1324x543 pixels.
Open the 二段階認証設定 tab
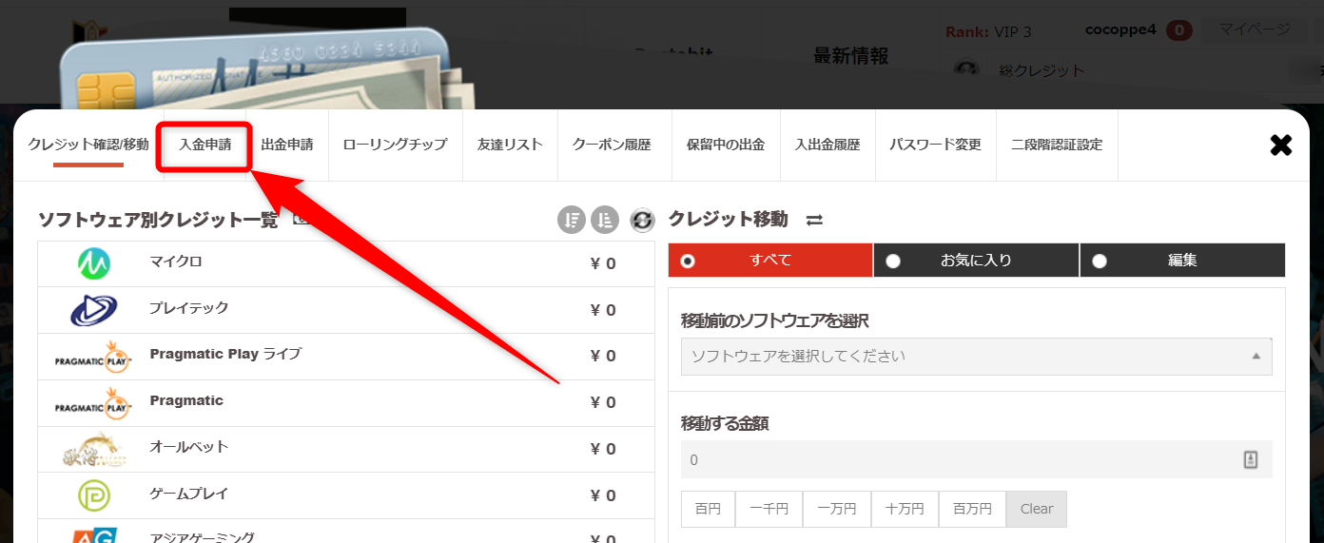click(x=1057, y=145)
